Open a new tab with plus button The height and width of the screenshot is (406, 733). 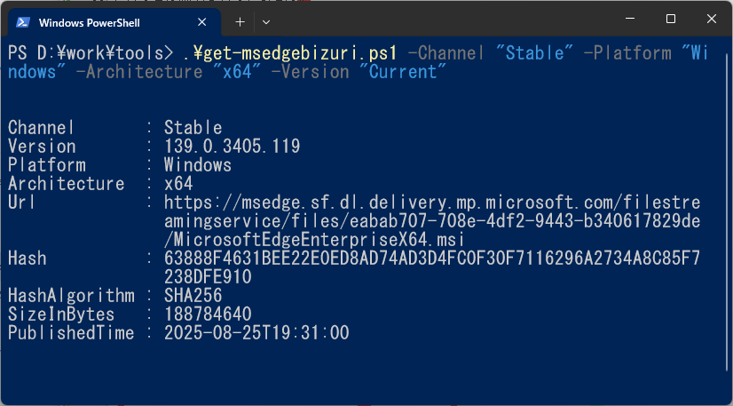240,20
